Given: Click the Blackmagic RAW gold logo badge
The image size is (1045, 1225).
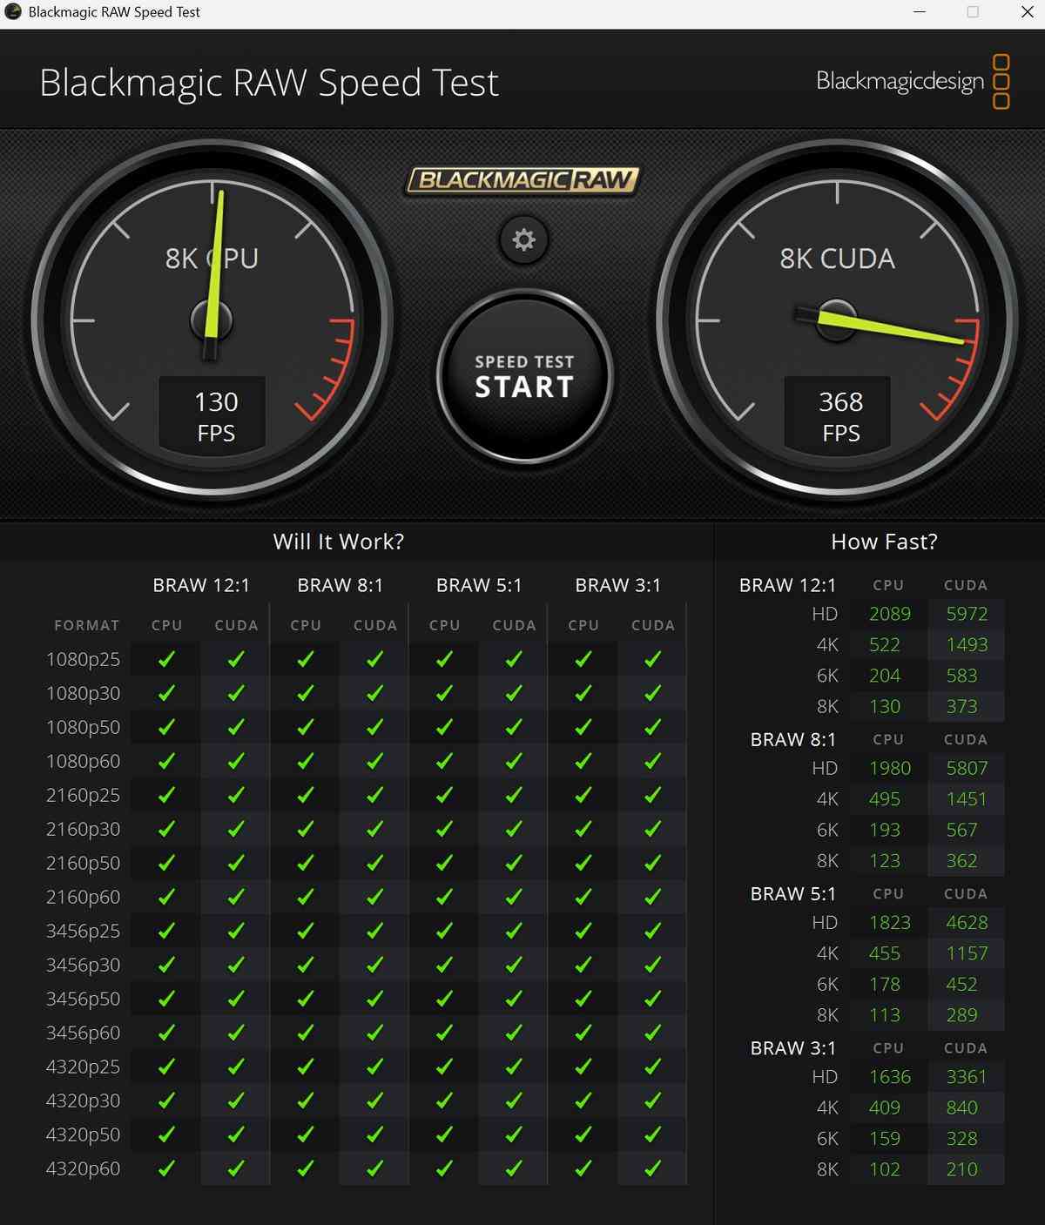Looking at the screenshot, I should pos(522,180).
